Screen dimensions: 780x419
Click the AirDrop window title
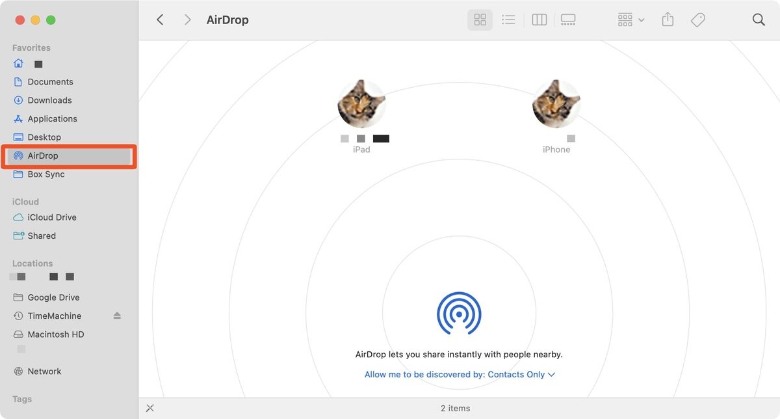click(x=227, y=20)
